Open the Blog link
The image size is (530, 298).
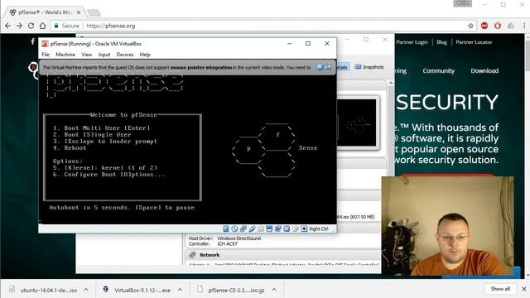pyautogui.click(x=441, y=42)
